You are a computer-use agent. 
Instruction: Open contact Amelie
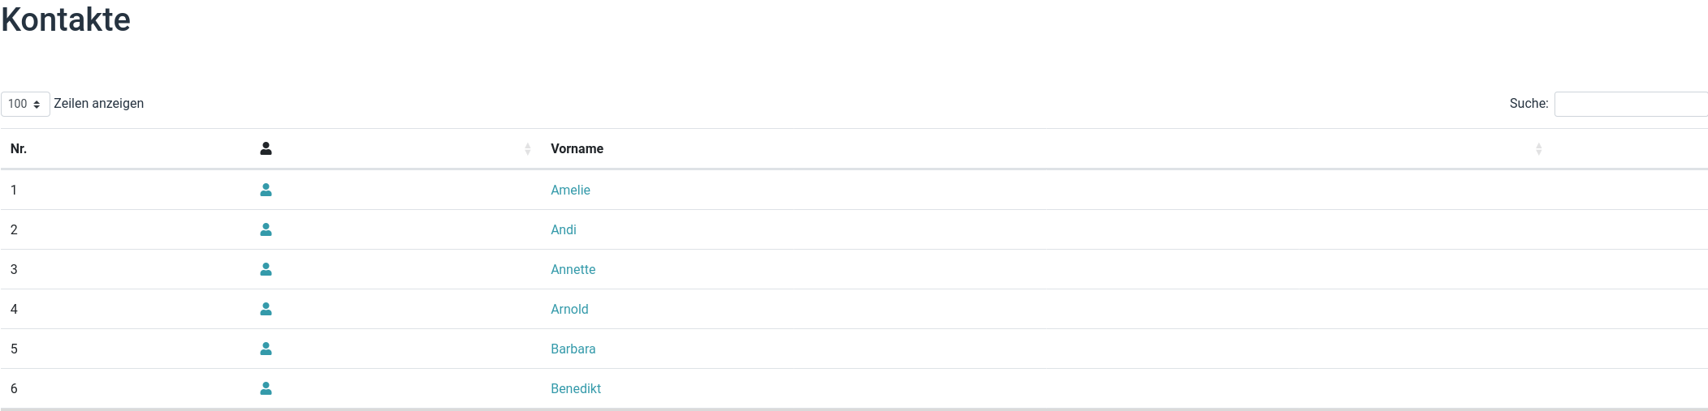click(x=570, y=190)
